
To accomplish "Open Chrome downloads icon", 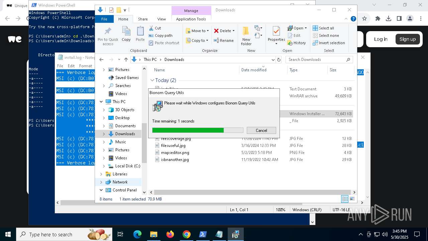I will pos(389,19).
